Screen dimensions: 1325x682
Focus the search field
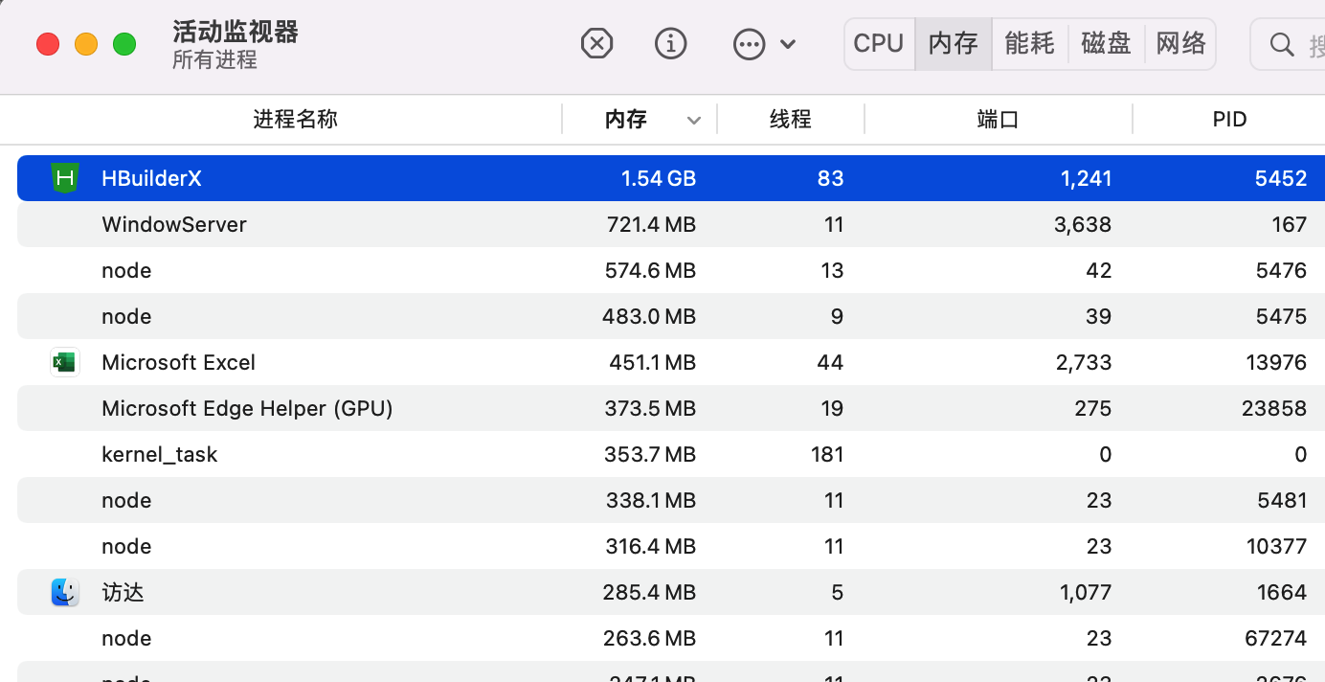point(1288,44)
